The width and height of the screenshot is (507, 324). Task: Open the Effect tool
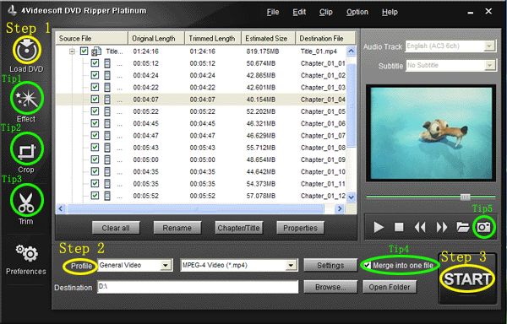pos(27,98)
